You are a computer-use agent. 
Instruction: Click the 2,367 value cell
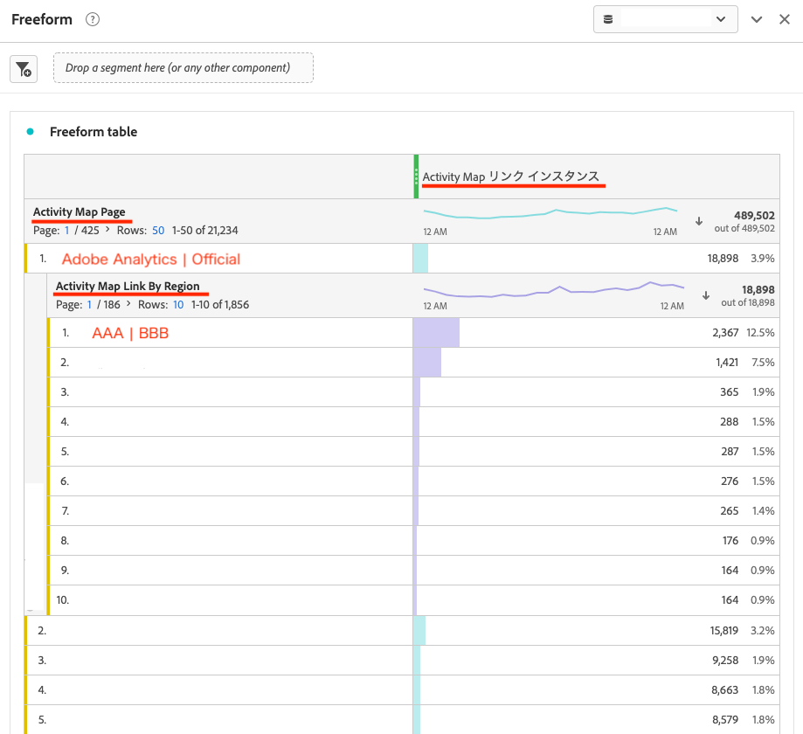click(x=725, y=332)
